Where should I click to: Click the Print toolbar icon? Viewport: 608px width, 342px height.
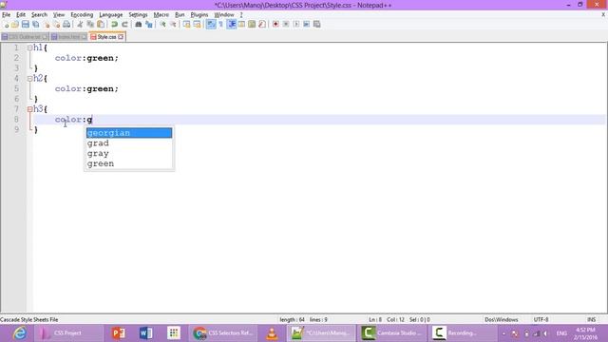(x=66, y=25)
